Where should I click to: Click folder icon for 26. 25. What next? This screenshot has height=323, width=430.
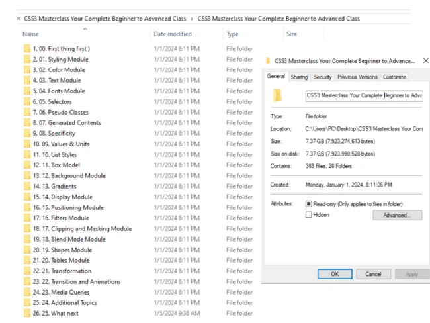26,314
